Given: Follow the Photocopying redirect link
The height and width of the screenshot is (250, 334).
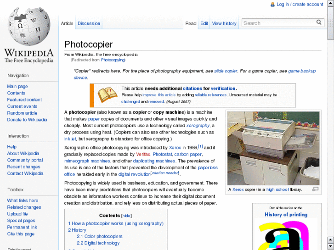Looking at the screenshot, I should click(113, 60).
